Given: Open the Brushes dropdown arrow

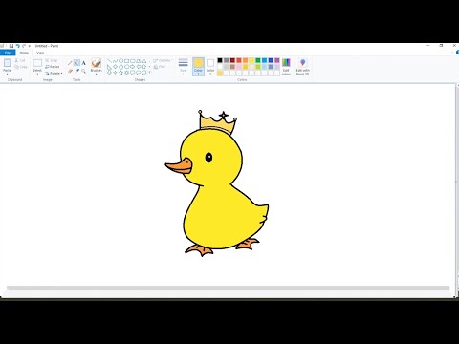Looking at the screenshot, I should coord(96,74).
